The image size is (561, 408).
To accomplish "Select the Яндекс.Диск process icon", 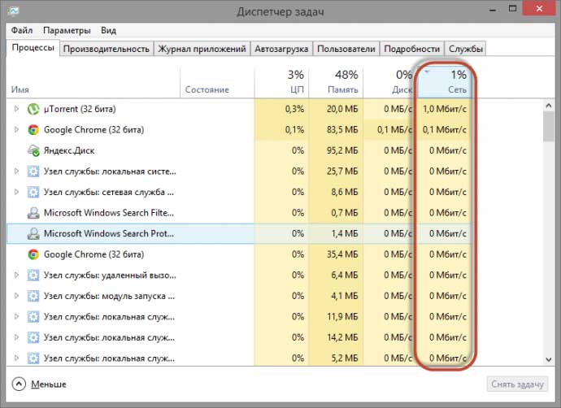I will 33,150.
